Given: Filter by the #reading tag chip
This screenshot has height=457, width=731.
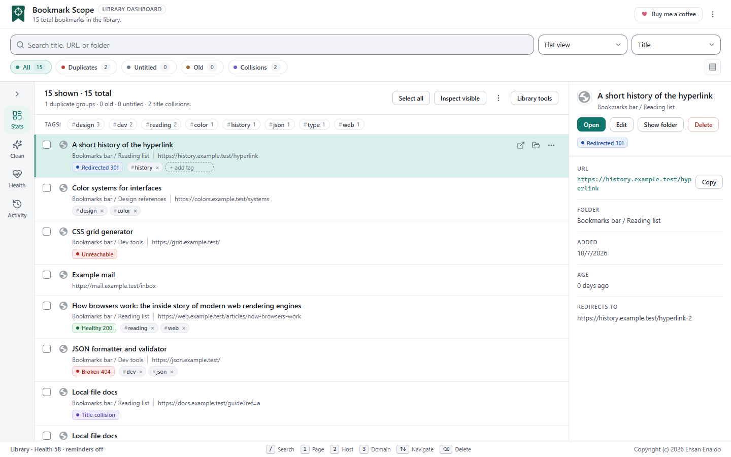Looking at the screenshot, I should click(161, 125).
